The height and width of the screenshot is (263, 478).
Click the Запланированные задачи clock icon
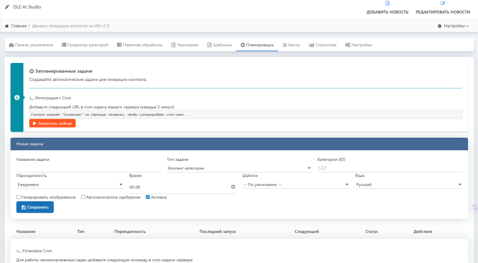point(32,72)
